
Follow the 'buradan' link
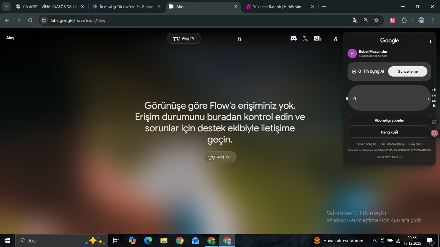224,116
